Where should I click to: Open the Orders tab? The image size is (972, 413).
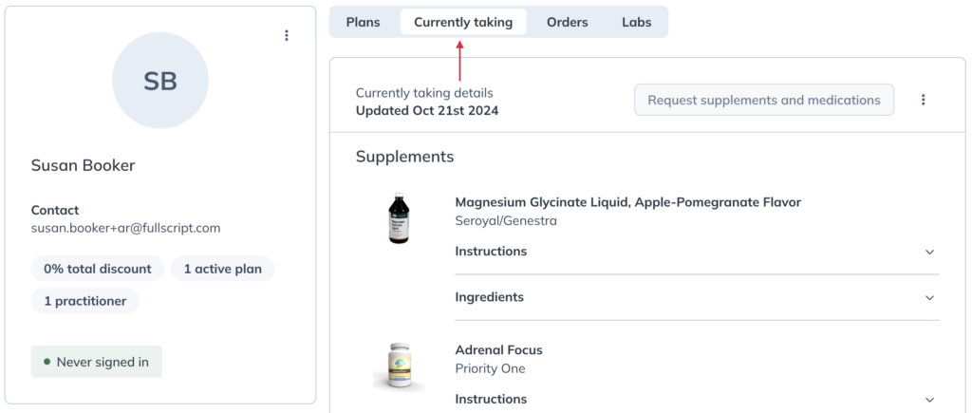click(568, 23)
